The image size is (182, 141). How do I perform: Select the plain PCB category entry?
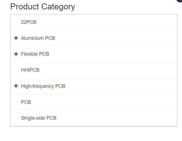(x=26, y=102)
